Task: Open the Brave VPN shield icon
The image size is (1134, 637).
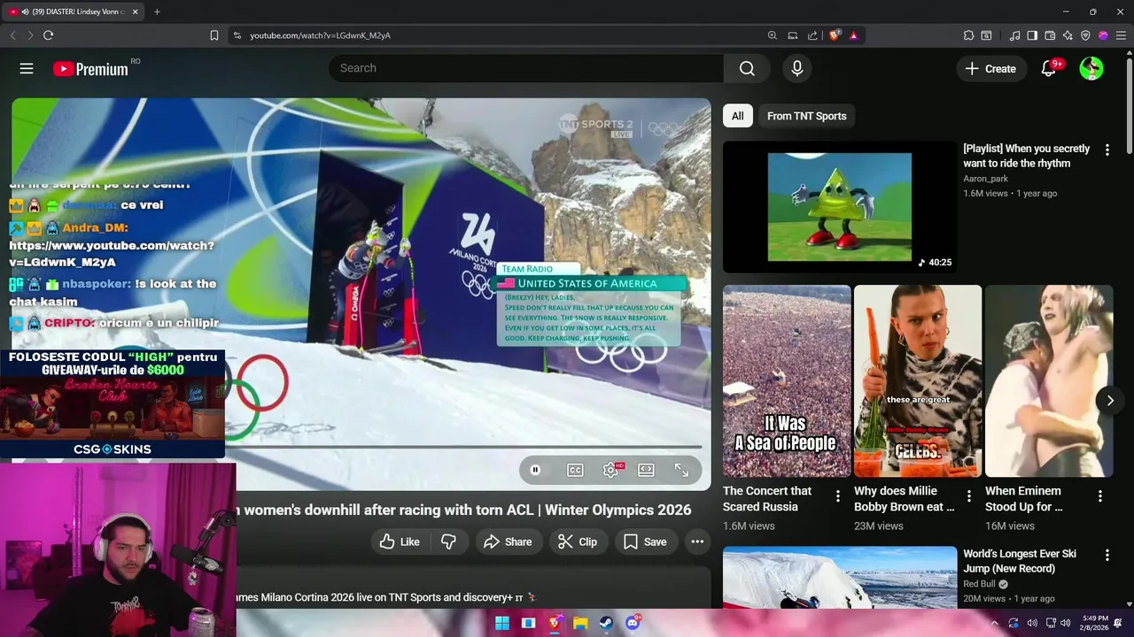Action: pyautogui.click(x=1085, y=35)
